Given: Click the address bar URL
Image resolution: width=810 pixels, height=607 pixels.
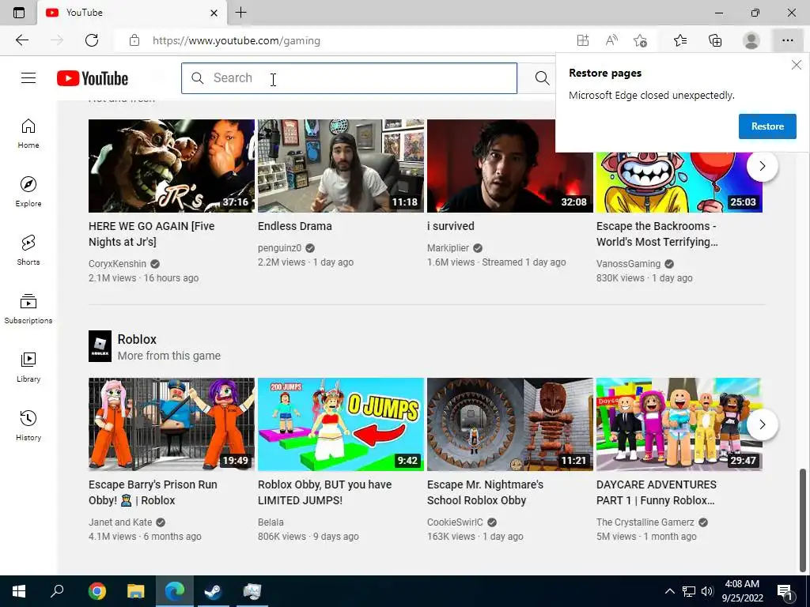Looking at the screenshot, I should (x=236, y=41).
